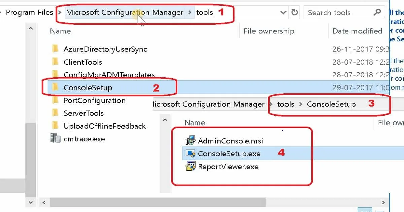Click the PortConfiguration folder icon

tap(56, 100)
